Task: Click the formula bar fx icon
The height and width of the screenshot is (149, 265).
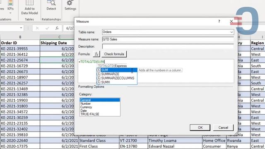Action: click(x=57, y=28)
